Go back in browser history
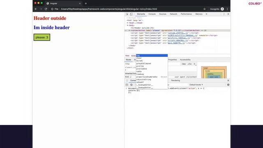 (36, 9)
